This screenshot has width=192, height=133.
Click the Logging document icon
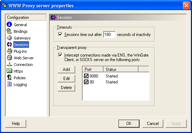tap(9, 84)
